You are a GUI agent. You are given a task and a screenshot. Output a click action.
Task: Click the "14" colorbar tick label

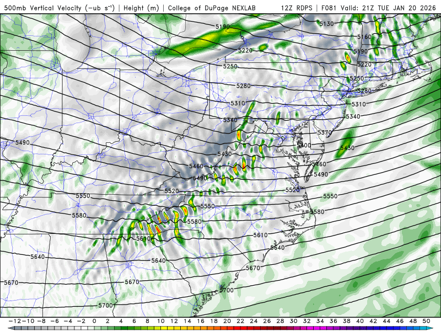[187, 321]
